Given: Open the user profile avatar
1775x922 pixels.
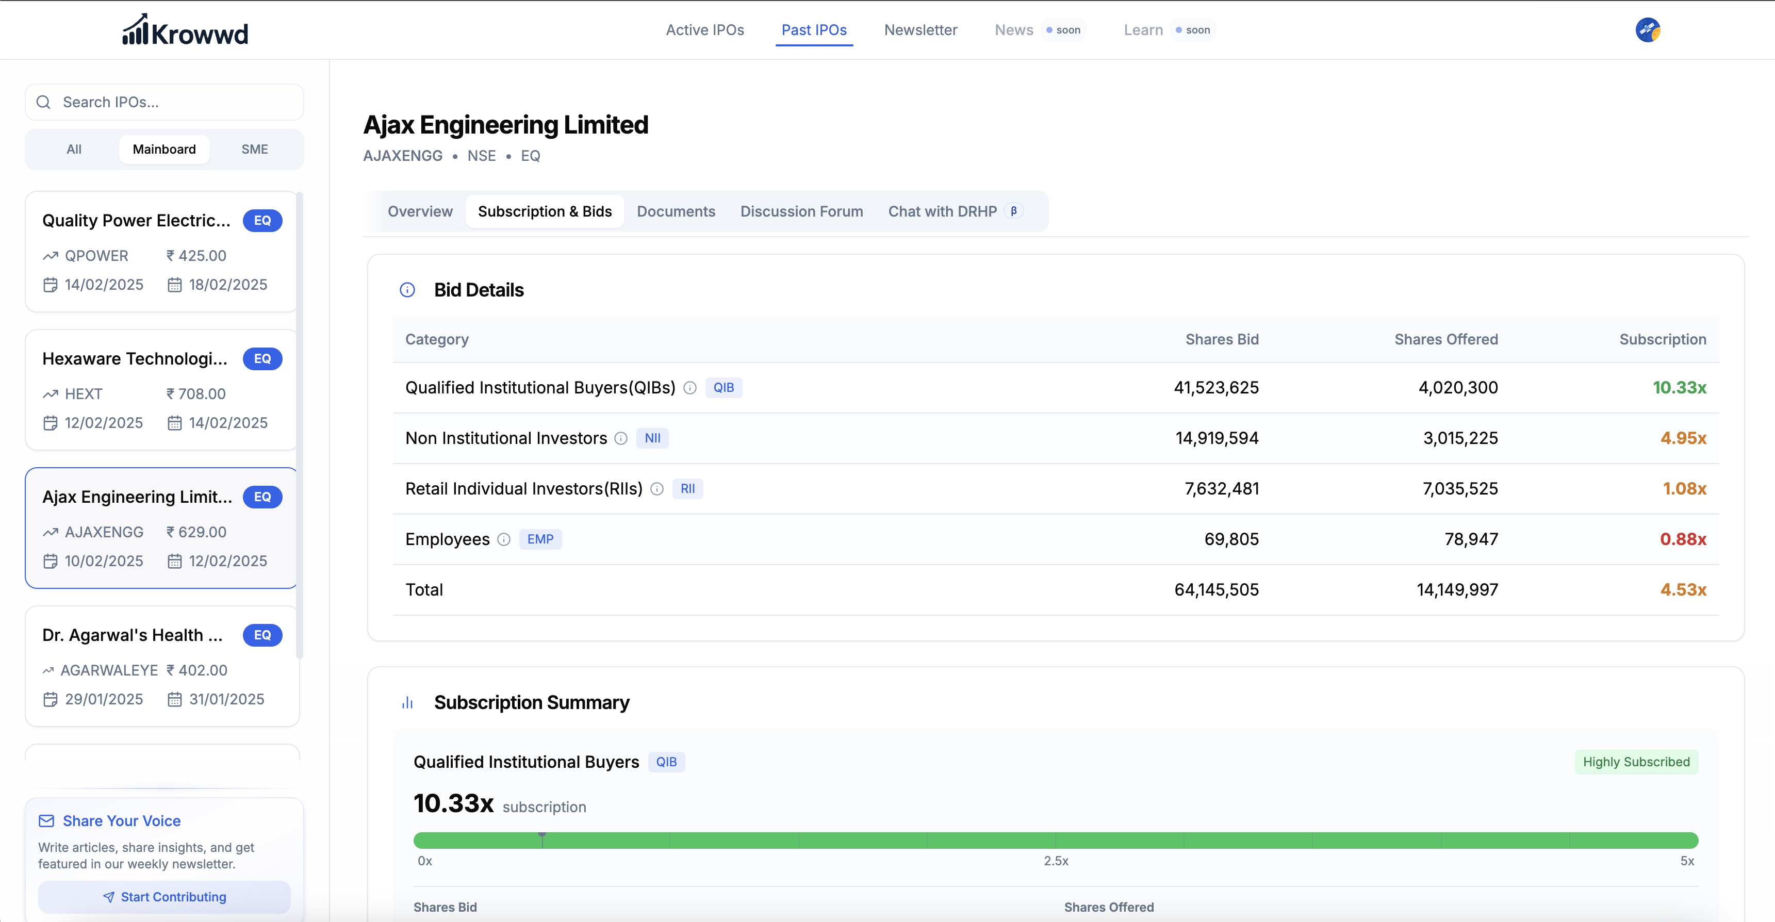Looking at the screenshot, I should coord(1648,30).
